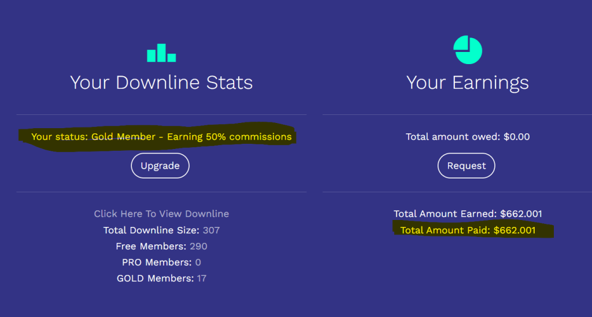Click the GOLD Members count 17
Screen dimensions: 592x317
coord(201,278)
